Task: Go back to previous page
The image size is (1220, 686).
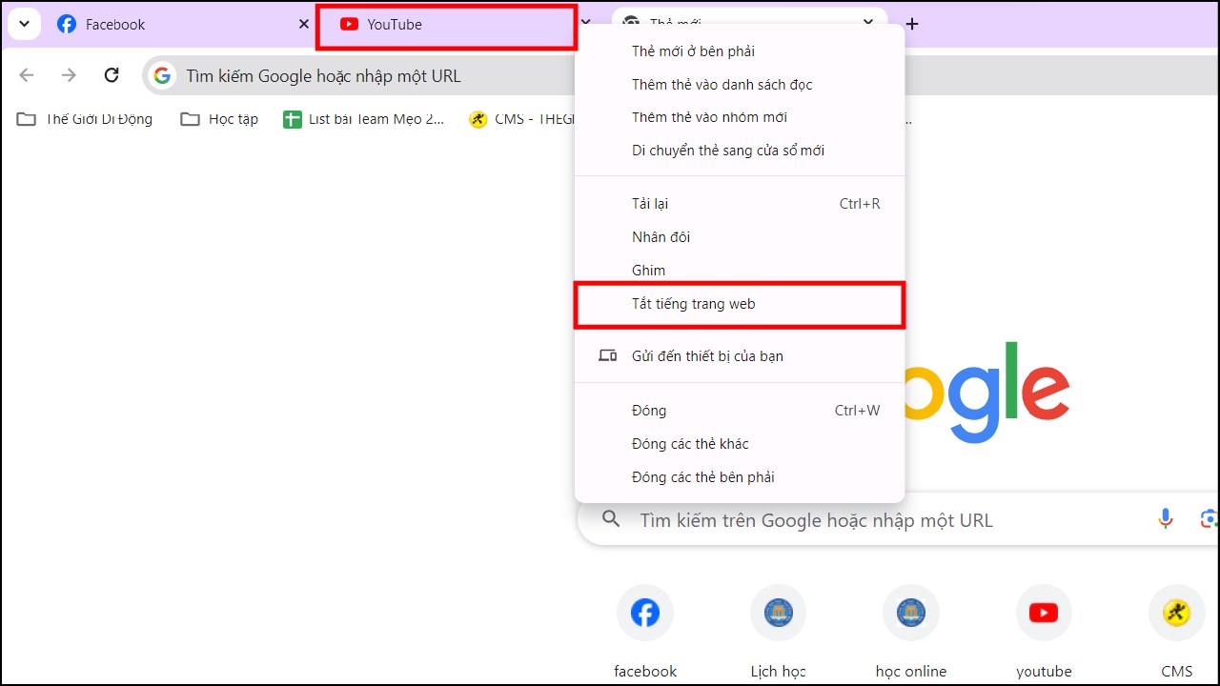Action: click(27, 75)
